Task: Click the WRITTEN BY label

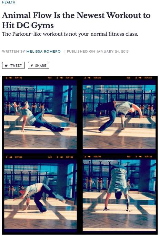Action: coord(13,52)
